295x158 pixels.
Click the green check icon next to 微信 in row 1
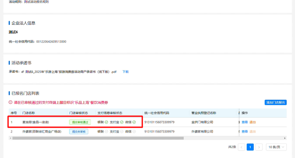point(134,122)
